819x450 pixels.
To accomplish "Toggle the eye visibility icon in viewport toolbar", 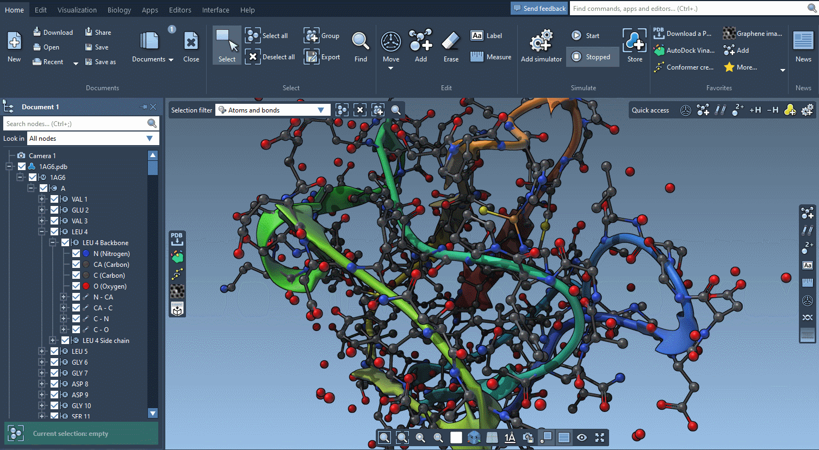I will pyautogui.click(x=582, y=437).
